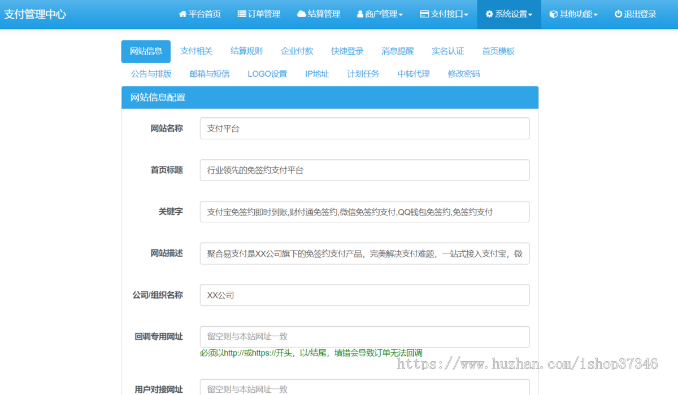Click the cloud icon beside 结算管理
Image resolution: width=678 pixels, height=395 pixels.
coord(302,14)
